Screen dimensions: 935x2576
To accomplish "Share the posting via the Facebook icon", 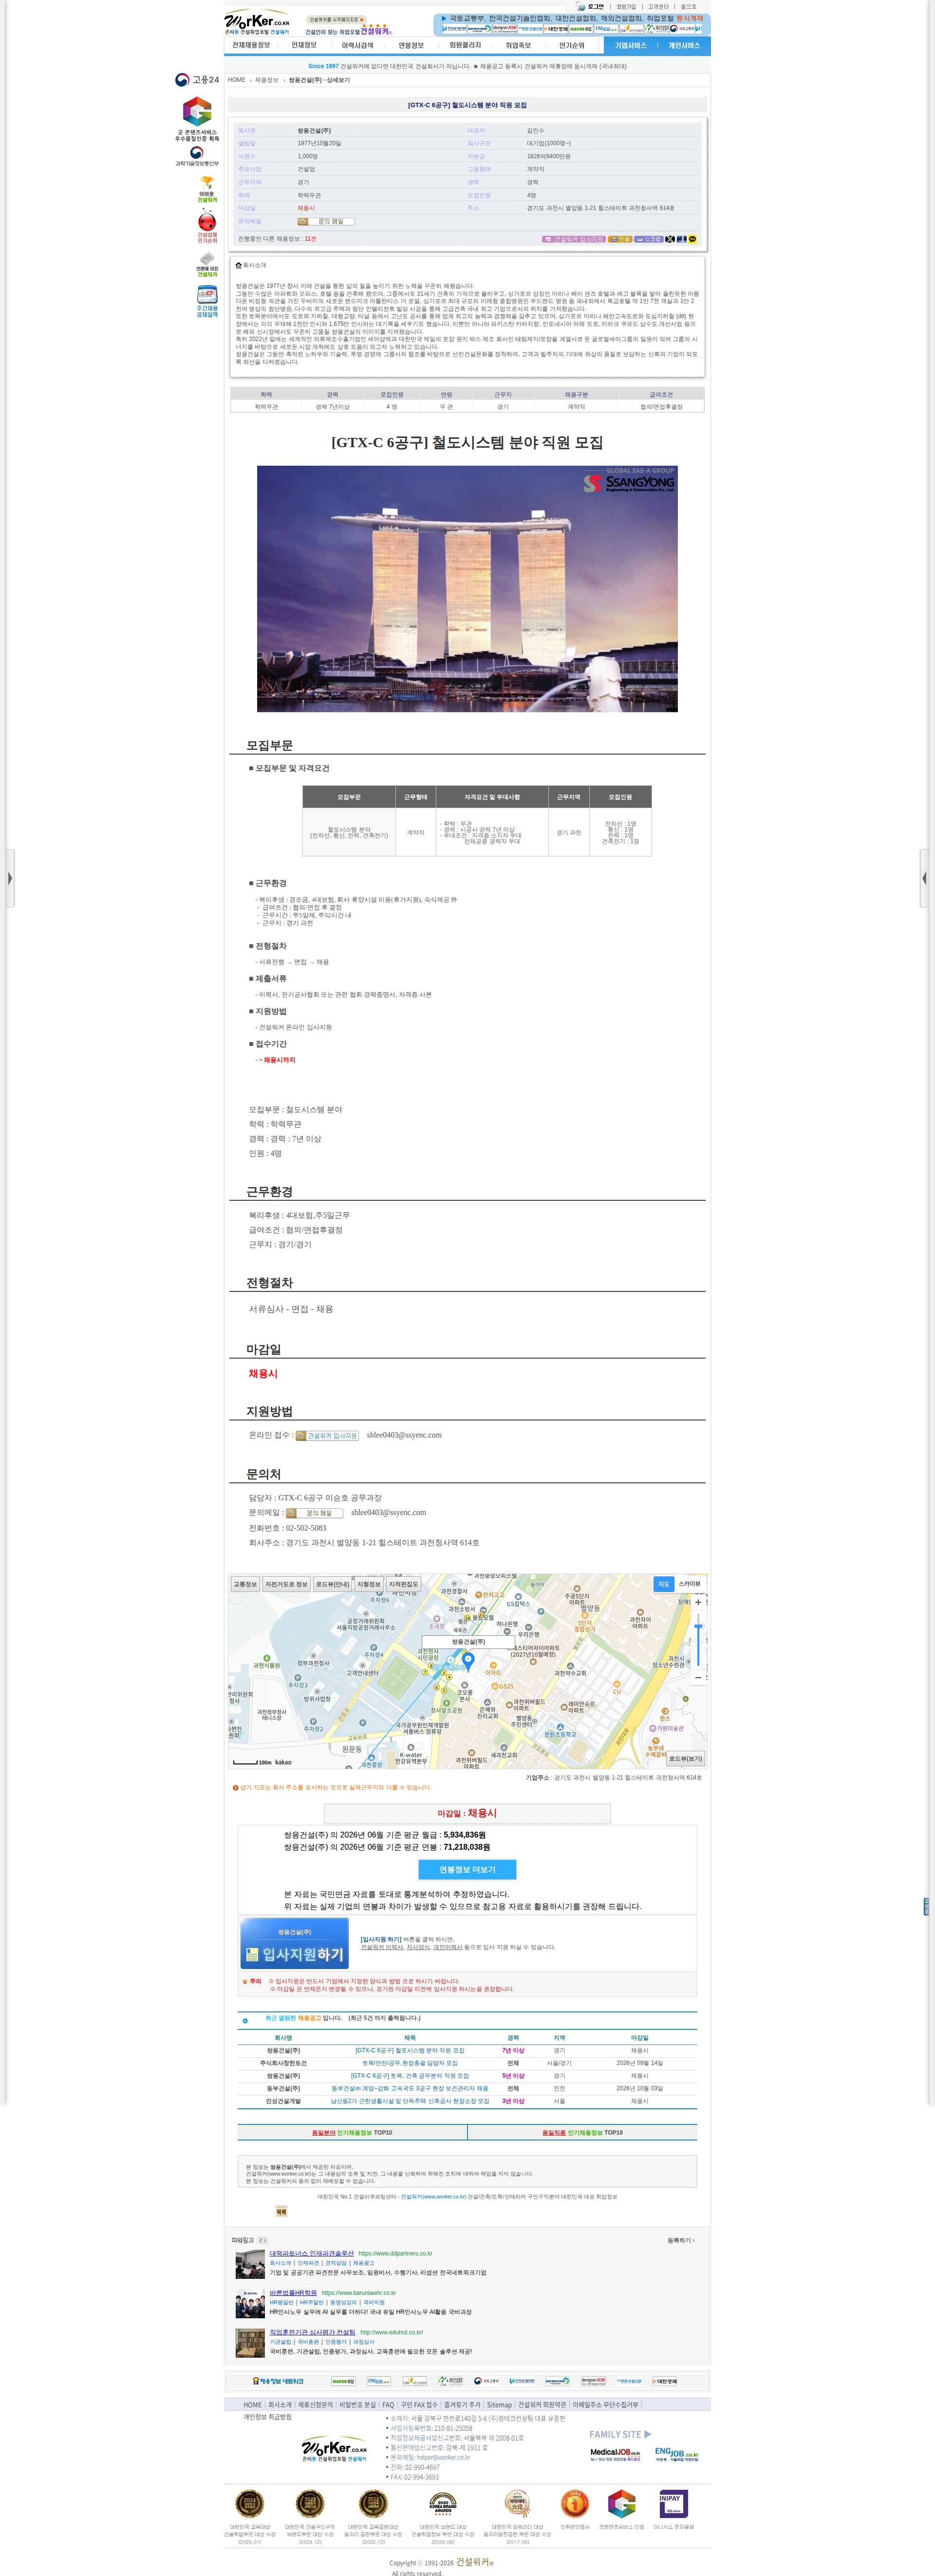I will pyautogui.click(x=681, y=239).
